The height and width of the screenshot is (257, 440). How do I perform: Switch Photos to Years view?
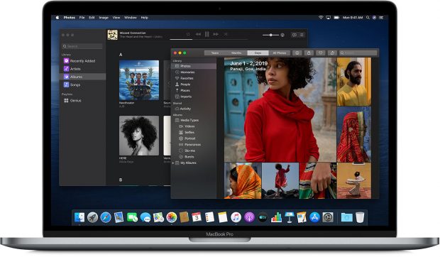215,53
